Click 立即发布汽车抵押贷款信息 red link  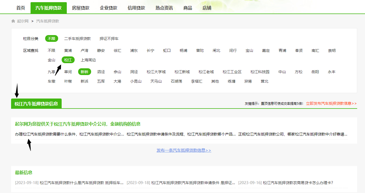[x=331, y=103]
